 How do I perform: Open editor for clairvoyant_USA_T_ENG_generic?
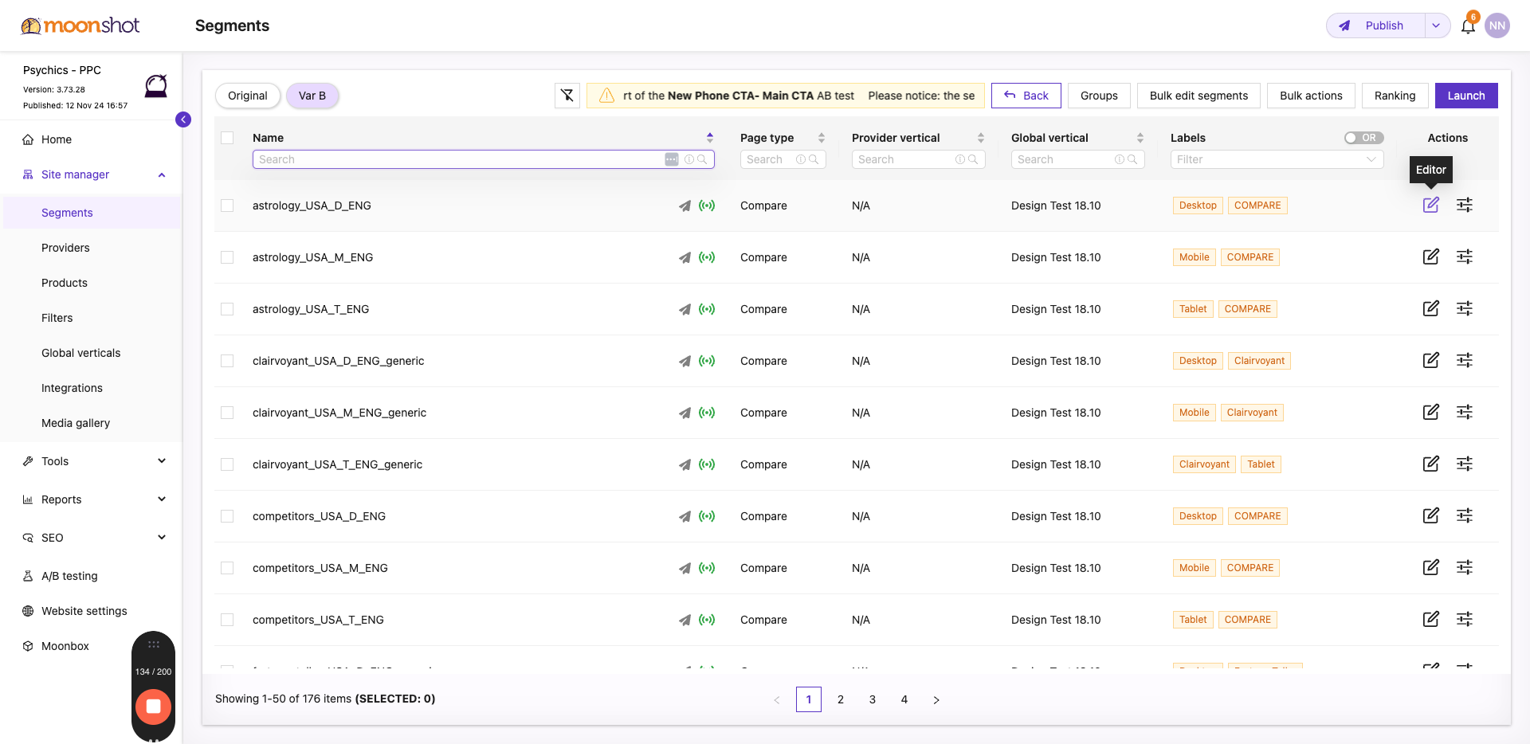[x=1431, y=464]
